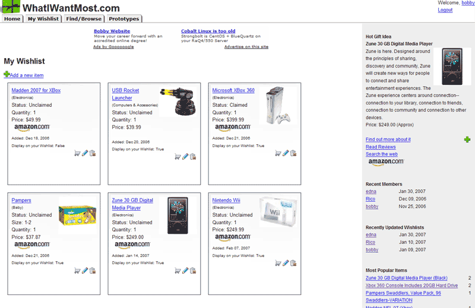
Task: Open the Prototypes tab
Action: 124,19
